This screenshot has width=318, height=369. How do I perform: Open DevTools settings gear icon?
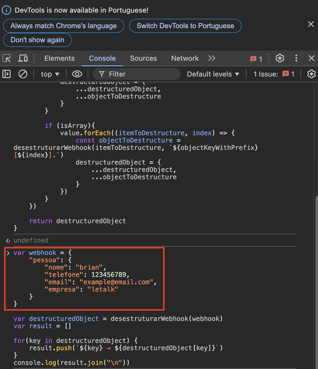(x=280, y=58)
